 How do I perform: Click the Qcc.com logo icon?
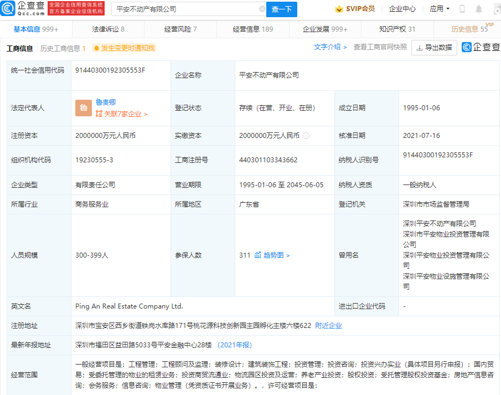[x=8, y=8]
